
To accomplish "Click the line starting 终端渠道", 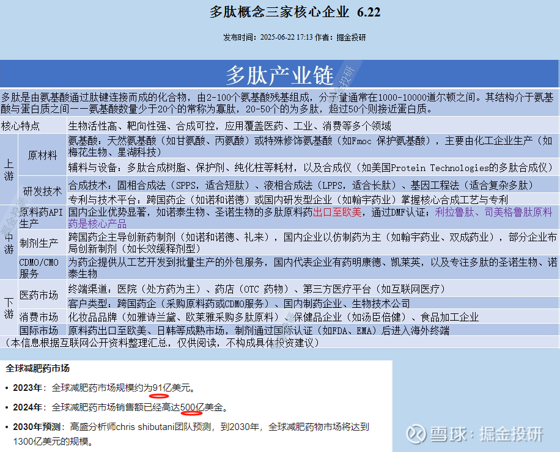I will [x=257, y=289].
